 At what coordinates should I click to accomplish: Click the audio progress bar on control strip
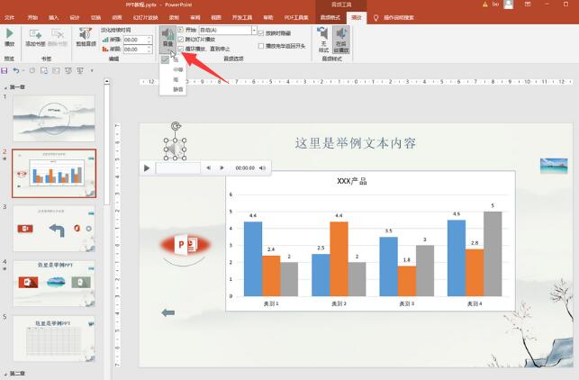pyautogui.click(x=178, y=168)
